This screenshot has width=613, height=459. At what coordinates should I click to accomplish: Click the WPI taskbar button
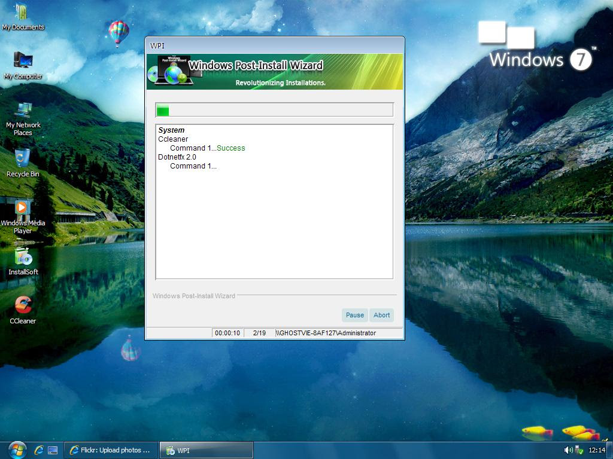coord(207,451)
